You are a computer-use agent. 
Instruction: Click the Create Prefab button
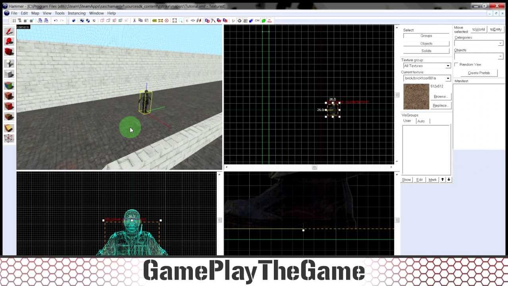click(479, 73)
